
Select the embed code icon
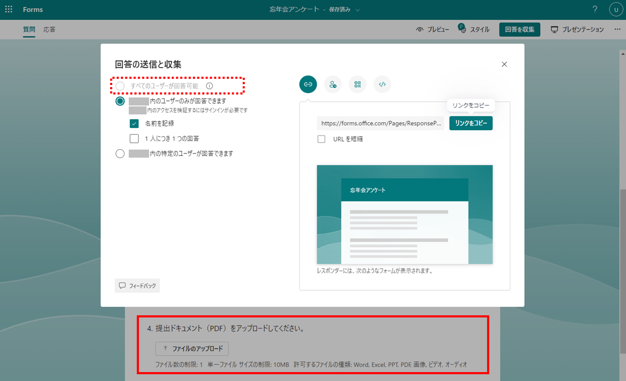click(x=382, y=84)
